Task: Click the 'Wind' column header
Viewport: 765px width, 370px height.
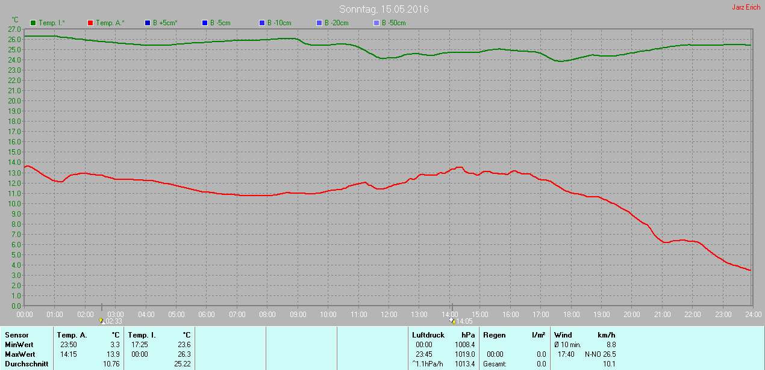Action: [x=563, y=335]
